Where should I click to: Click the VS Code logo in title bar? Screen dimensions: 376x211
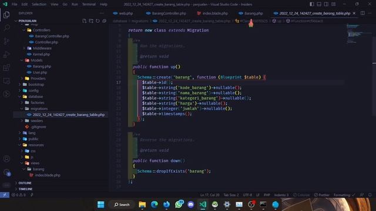[x=5, y=4]
